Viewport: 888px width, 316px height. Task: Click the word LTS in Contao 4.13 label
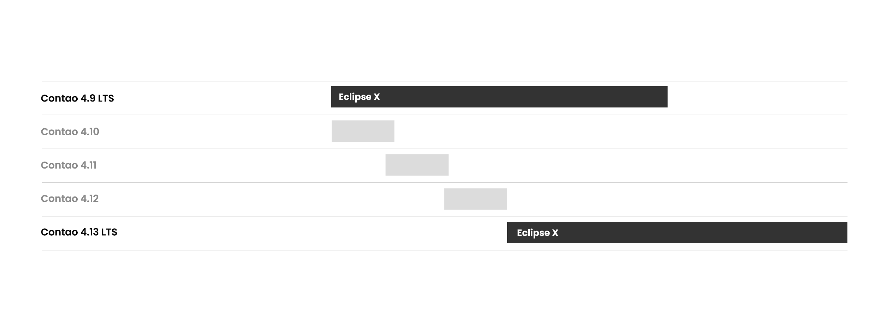pos(109,232)
